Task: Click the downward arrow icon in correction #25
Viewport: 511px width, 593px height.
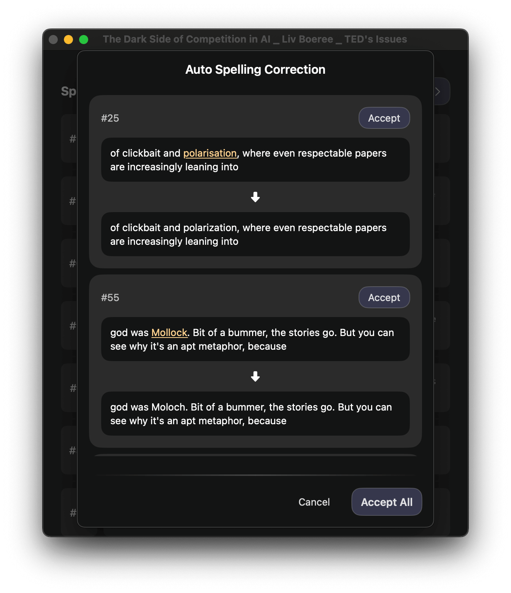Action: point(255,197)
